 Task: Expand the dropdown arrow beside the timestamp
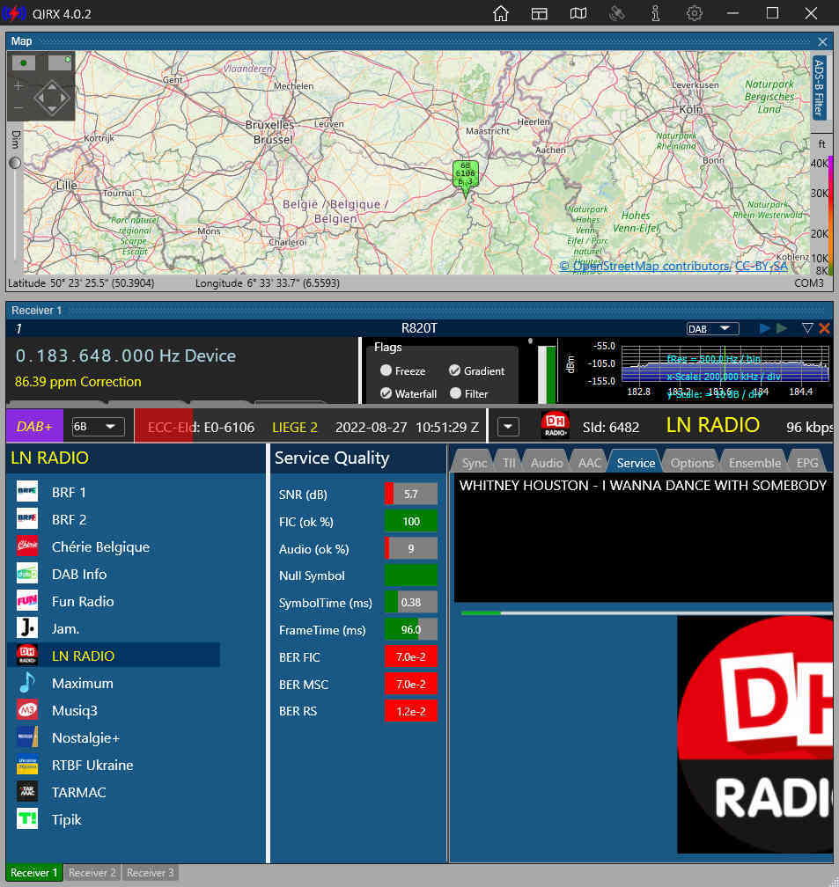click(x=508, y=427)
